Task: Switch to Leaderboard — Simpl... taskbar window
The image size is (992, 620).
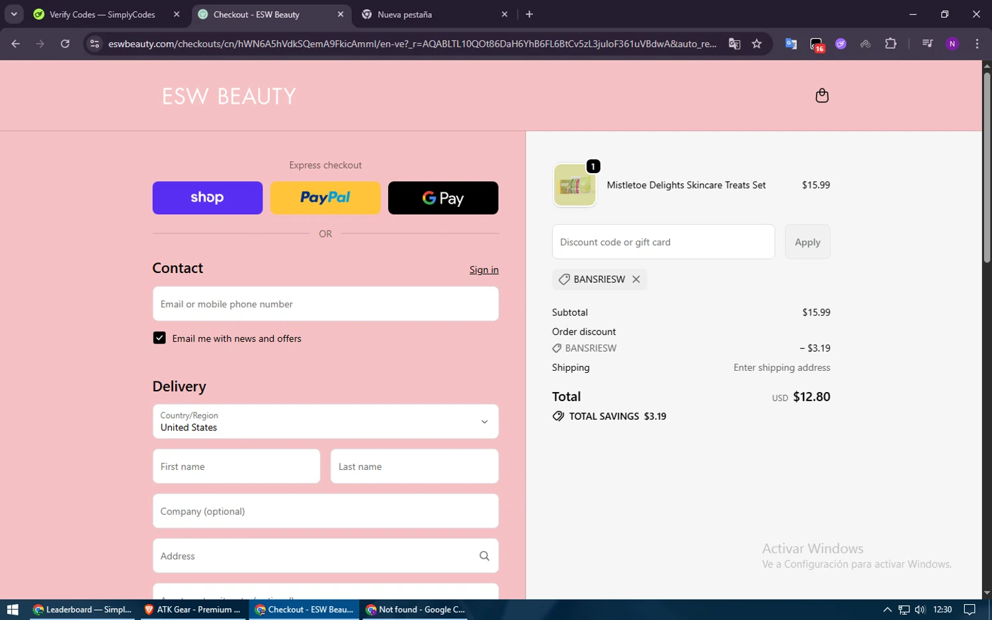Action: click(83, 609)
